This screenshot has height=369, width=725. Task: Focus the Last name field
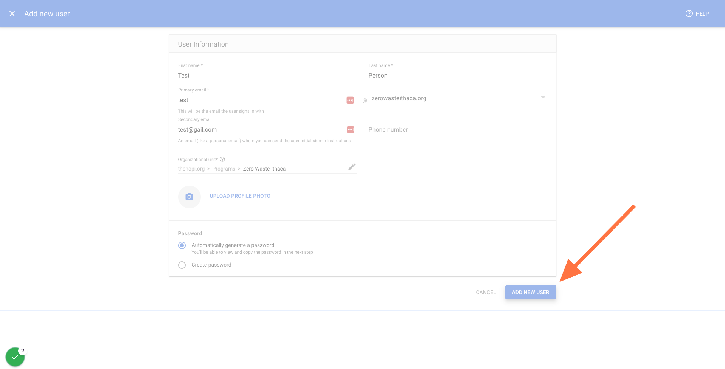click(458, 76)
